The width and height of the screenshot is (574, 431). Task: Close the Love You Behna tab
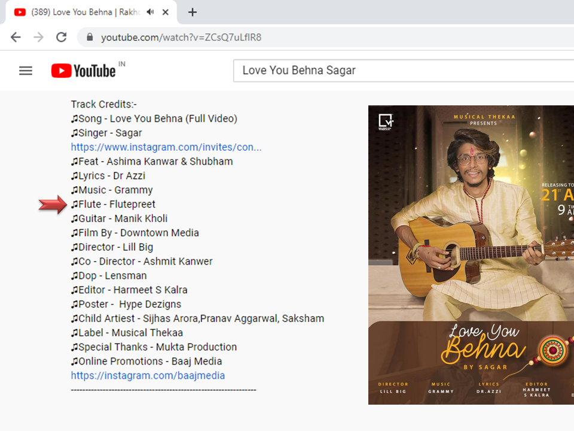166,12
